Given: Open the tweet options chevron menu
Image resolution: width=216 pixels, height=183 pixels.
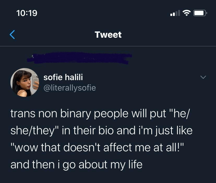Looking at the screenshot, I should point(203,77).
